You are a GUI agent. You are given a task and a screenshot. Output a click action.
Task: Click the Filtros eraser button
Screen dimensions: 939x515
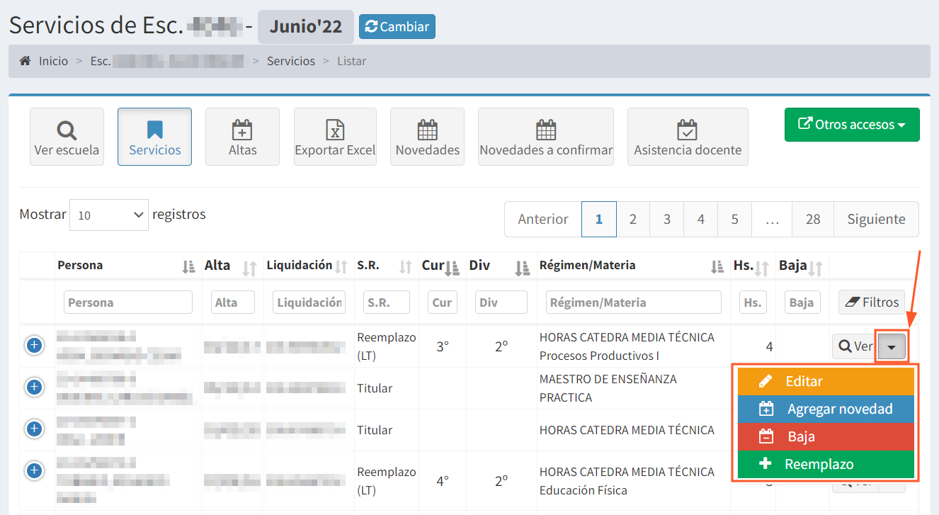(872, 302)
